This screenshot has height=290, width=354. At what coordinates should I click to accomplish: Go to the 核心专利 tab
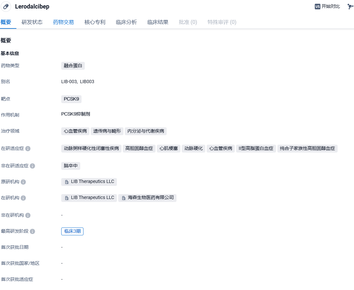tap(95, 22)
